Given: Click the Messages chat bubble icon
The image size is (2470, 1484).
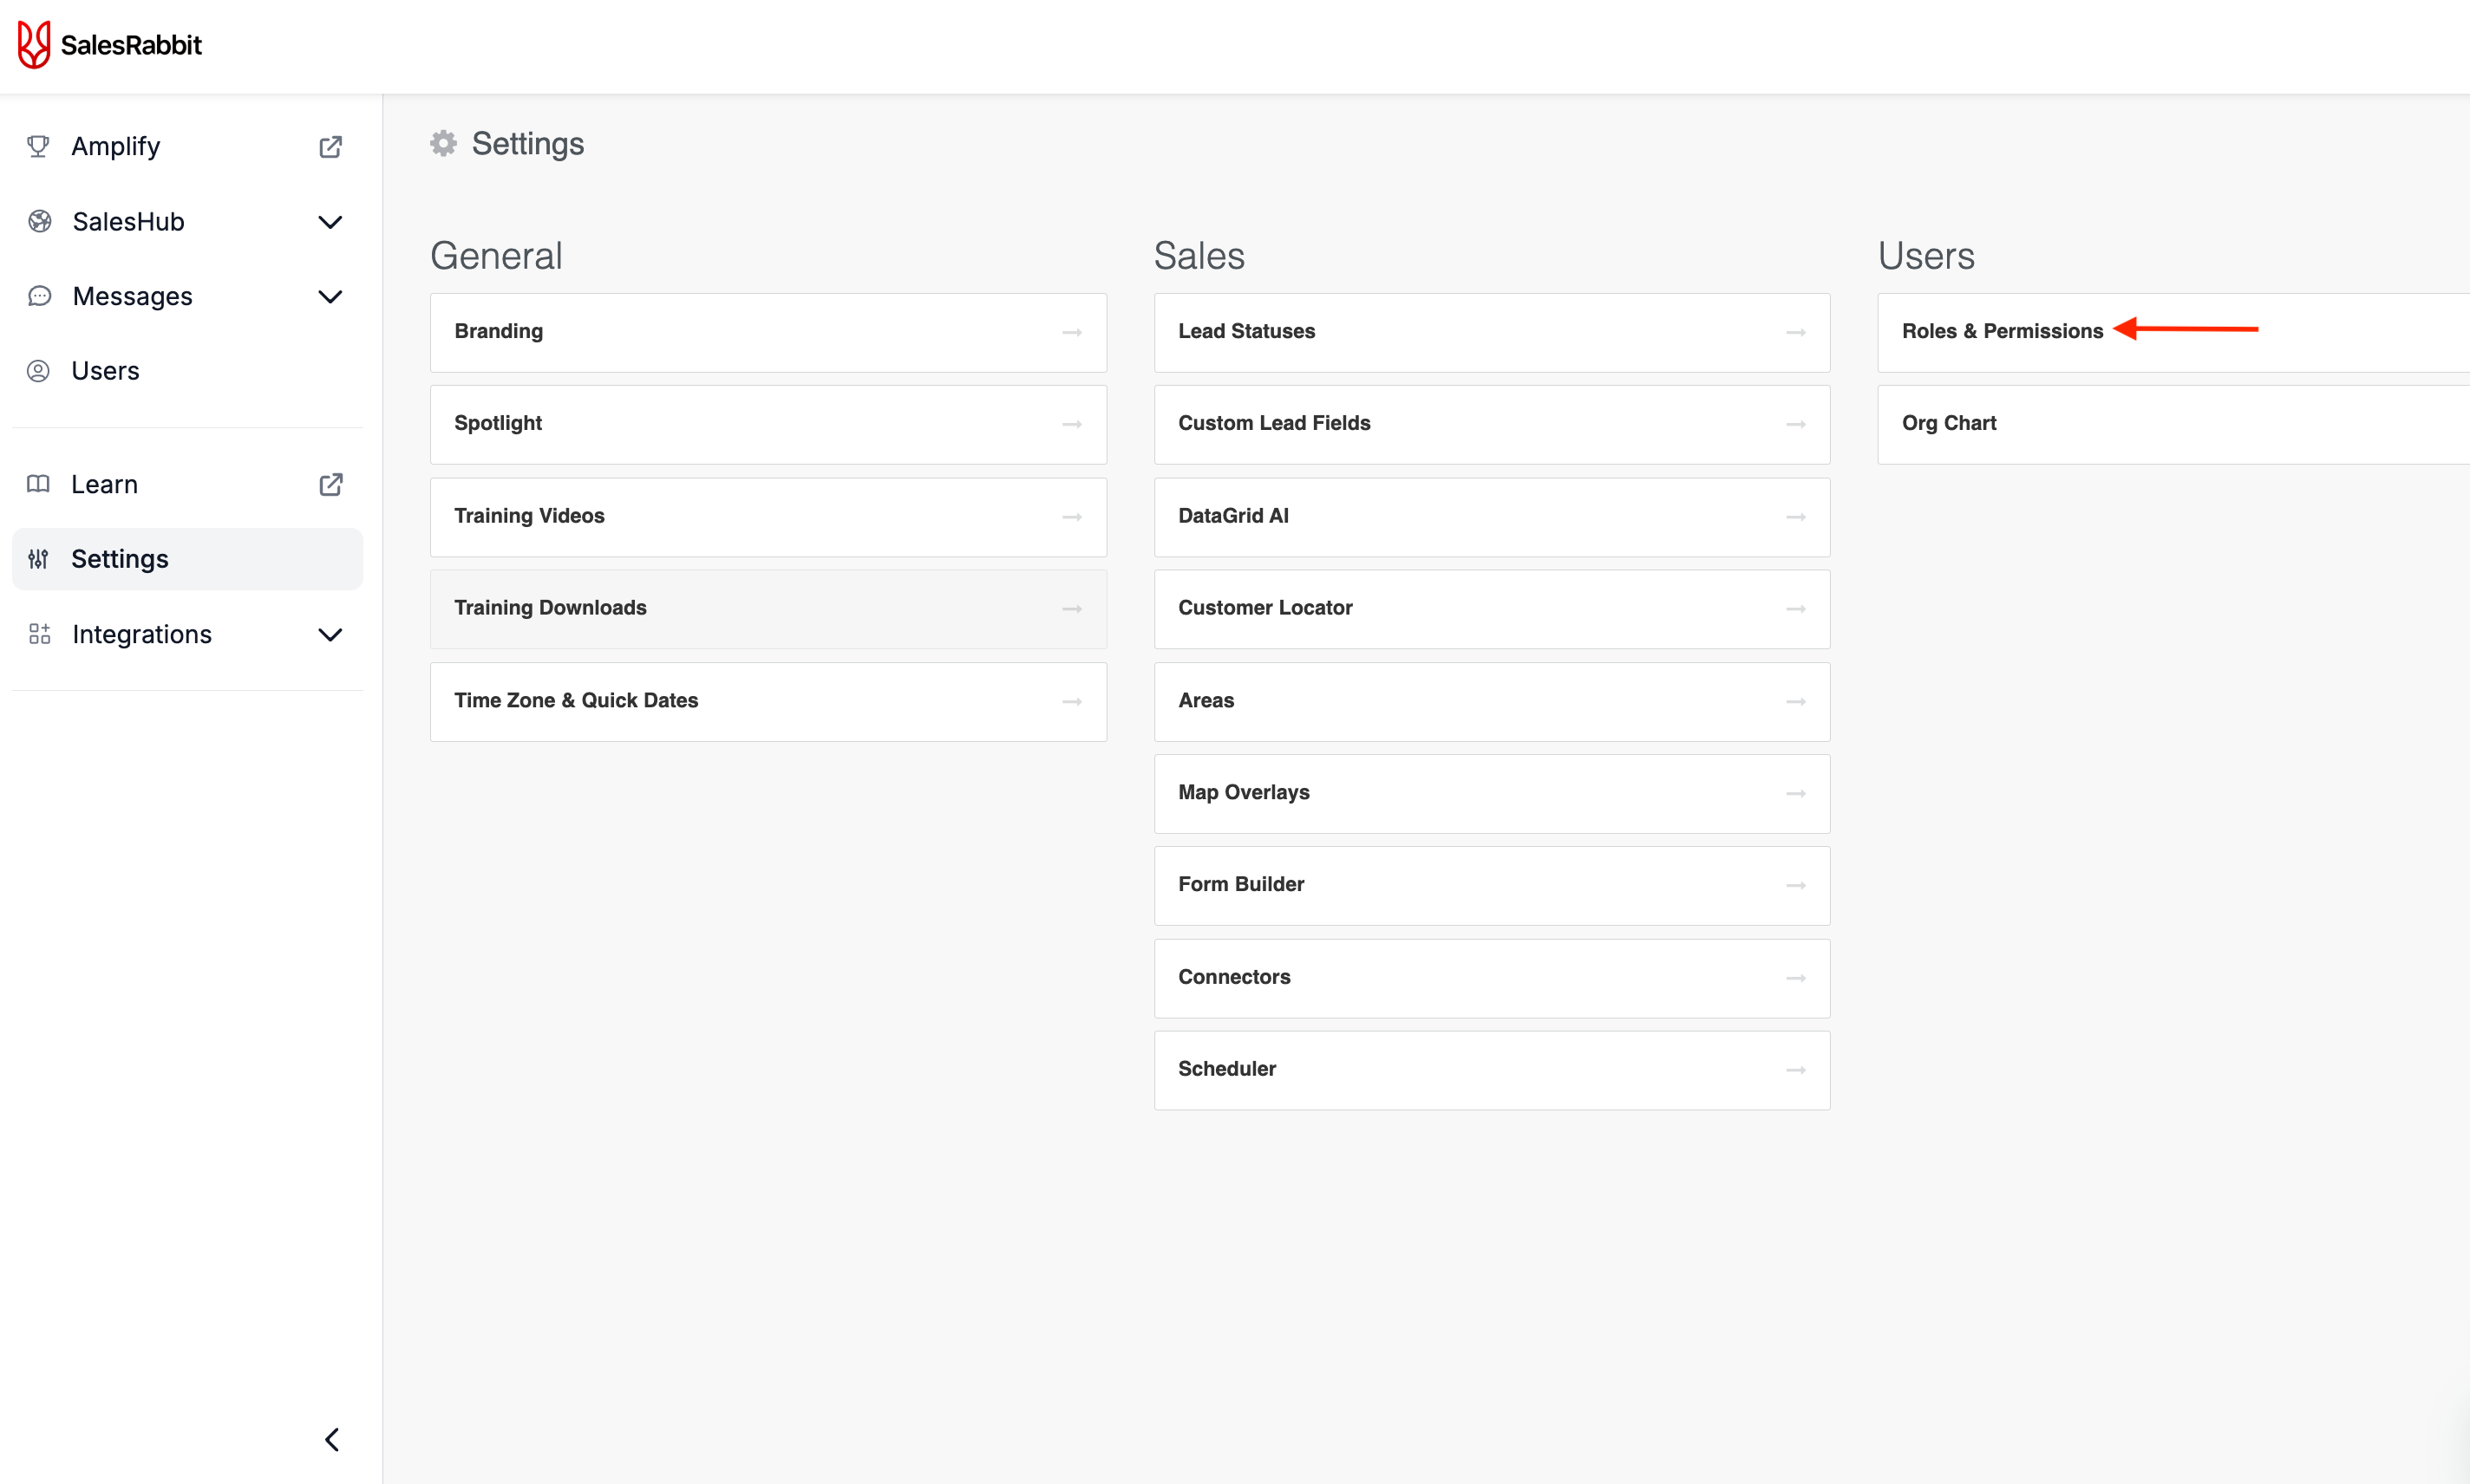Looking at the screenshot, I should [39, 296].
